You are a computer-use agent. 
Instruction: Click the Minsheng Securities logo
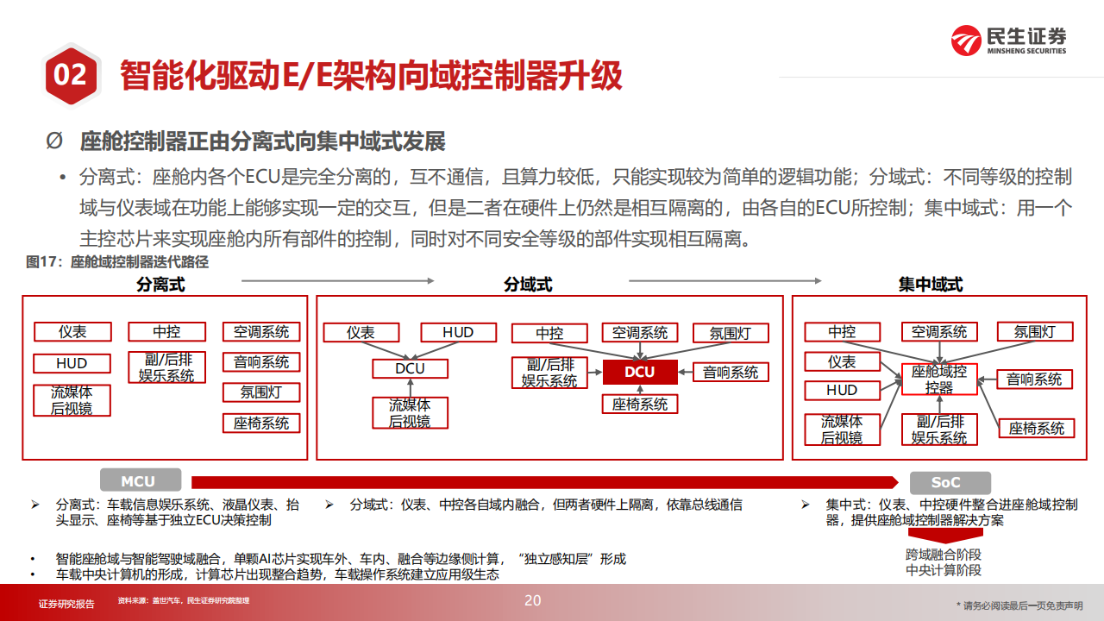tap(1008, 41)
